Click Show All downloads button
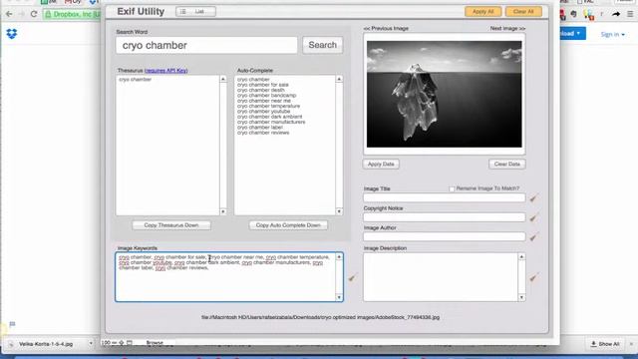The width and height of the screenshot is (638, 359). tap(605, 344)
